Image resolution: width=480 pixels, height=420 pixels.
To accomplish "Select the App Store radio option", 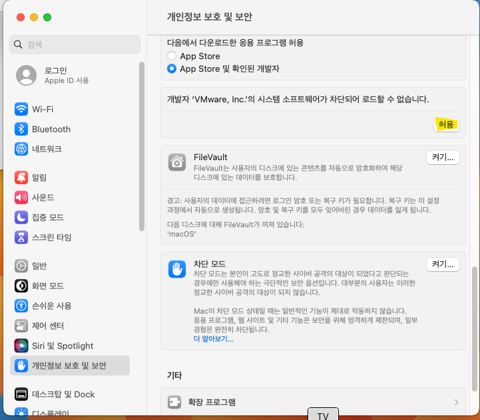I will coord(172,56).
